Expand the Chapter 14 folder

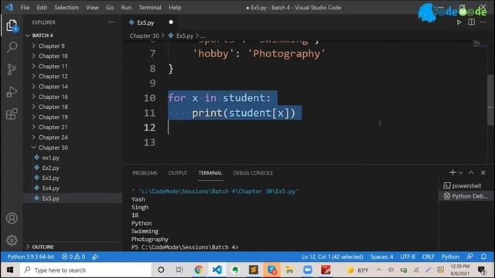(x=53, y=86)
